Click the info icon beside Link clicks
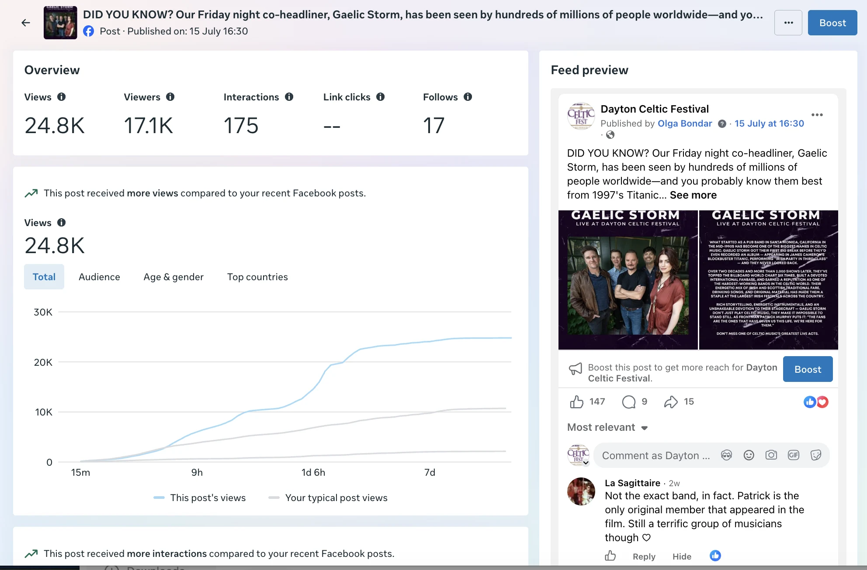Viewport: 867px width, 570px height. [x=381, y=97]
